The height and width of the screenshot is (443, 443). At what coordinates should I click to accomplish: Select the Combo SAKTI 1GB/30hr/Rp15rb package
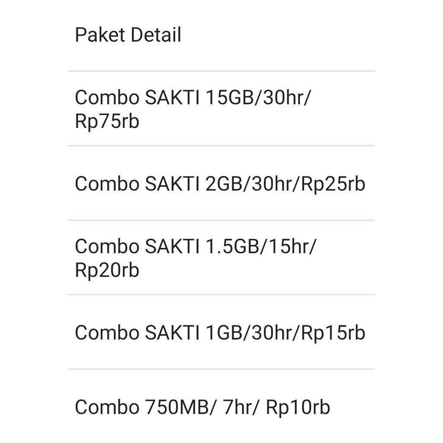[221, 333]
